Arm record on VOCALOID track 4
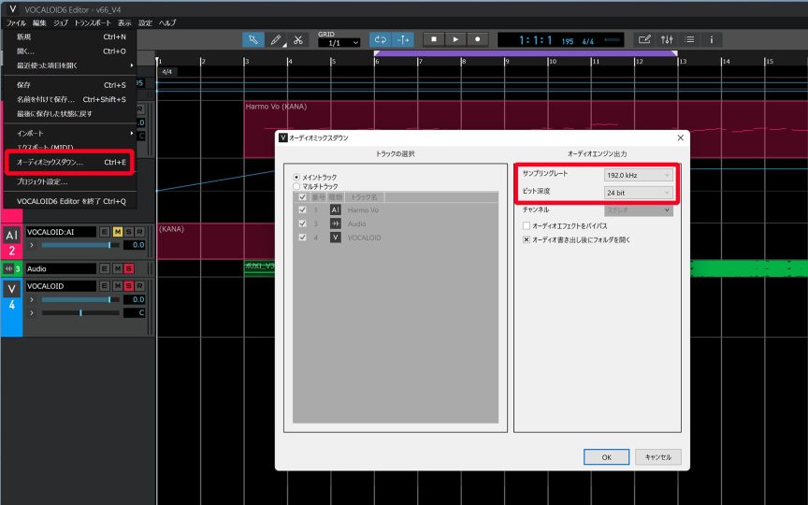The height and width of the screenshot is (505, 808). 139,286
